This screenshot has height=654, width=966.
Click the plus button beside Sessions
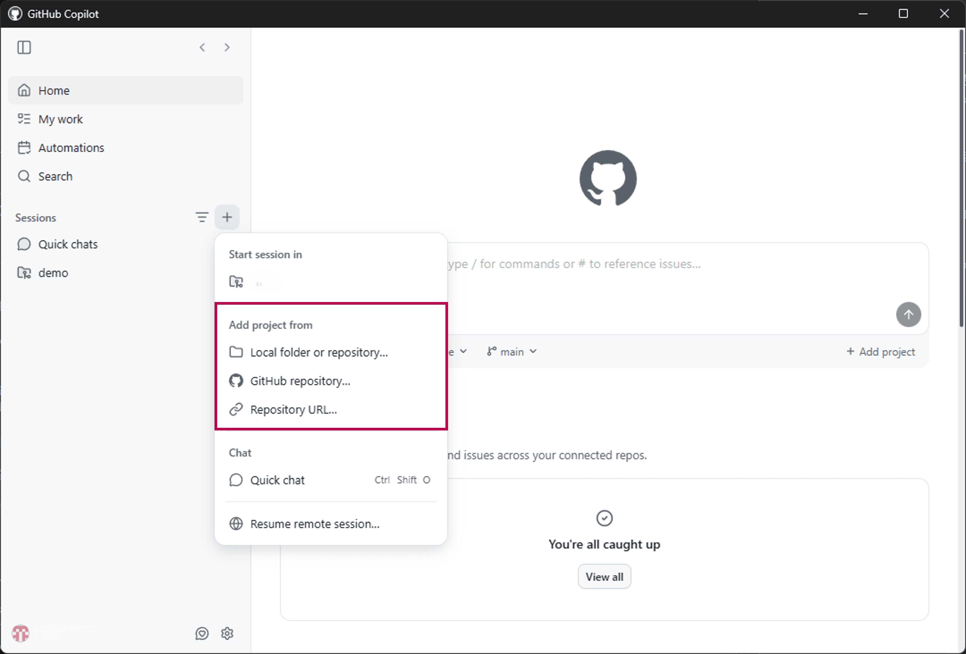click(x=227, y=217)
